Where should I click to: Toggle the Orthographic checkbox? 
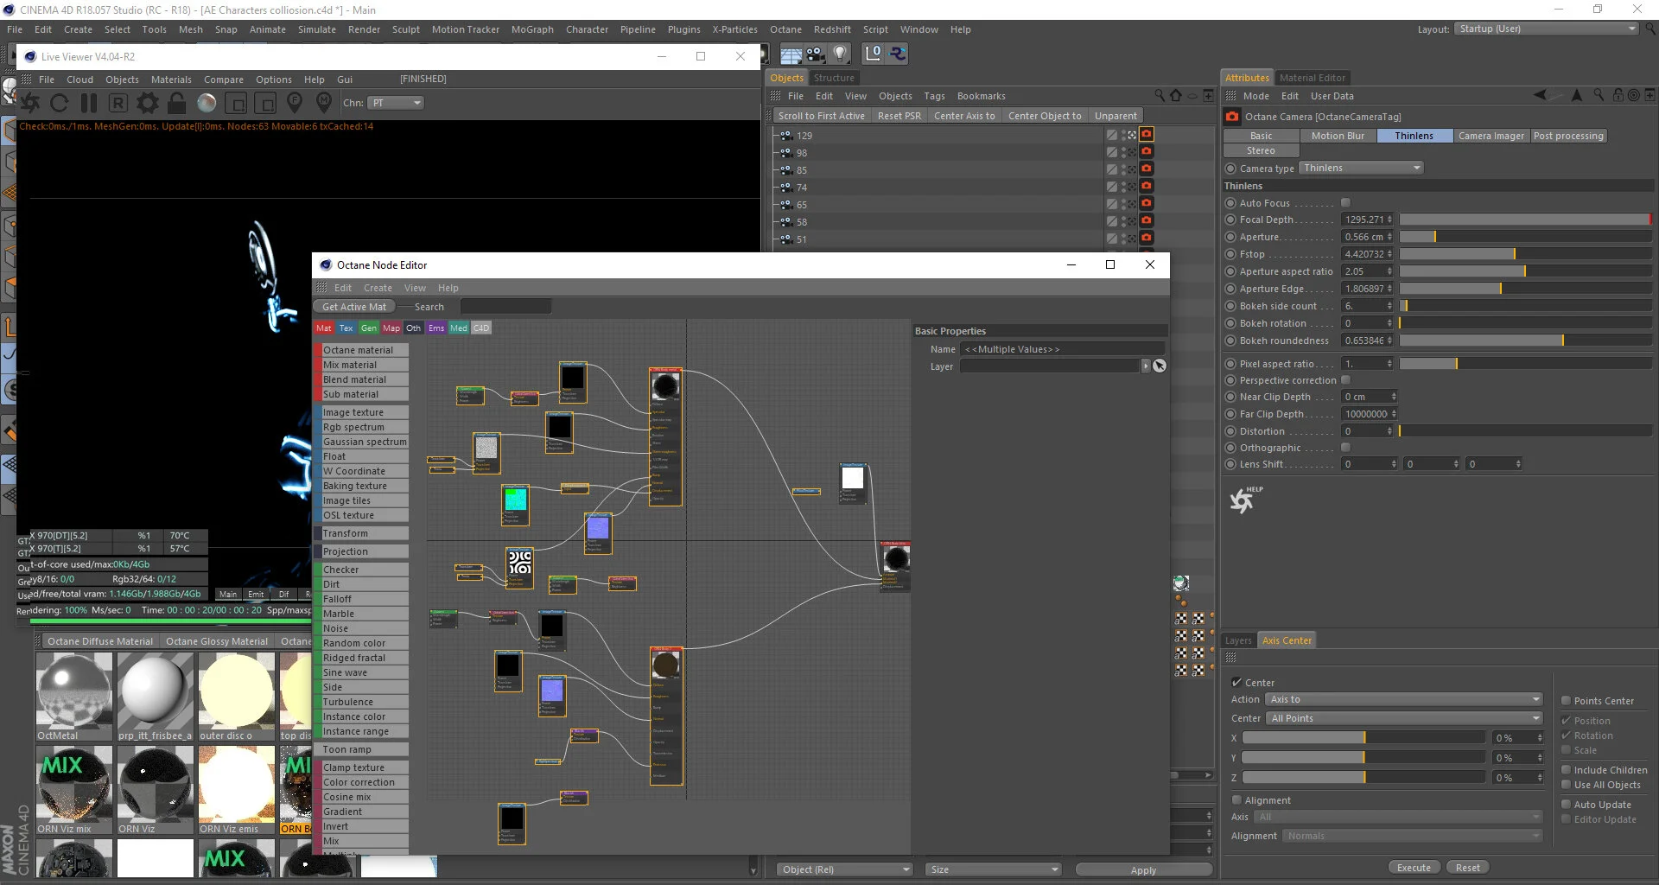pyautogui.click(x=1345, y=447)
